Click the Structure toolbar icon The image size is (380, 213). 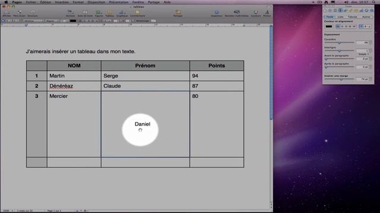[33, 12]
